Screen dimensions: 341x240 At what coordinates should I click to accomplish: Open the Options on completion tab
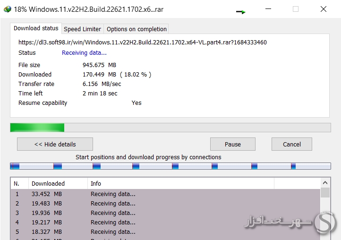136,29
